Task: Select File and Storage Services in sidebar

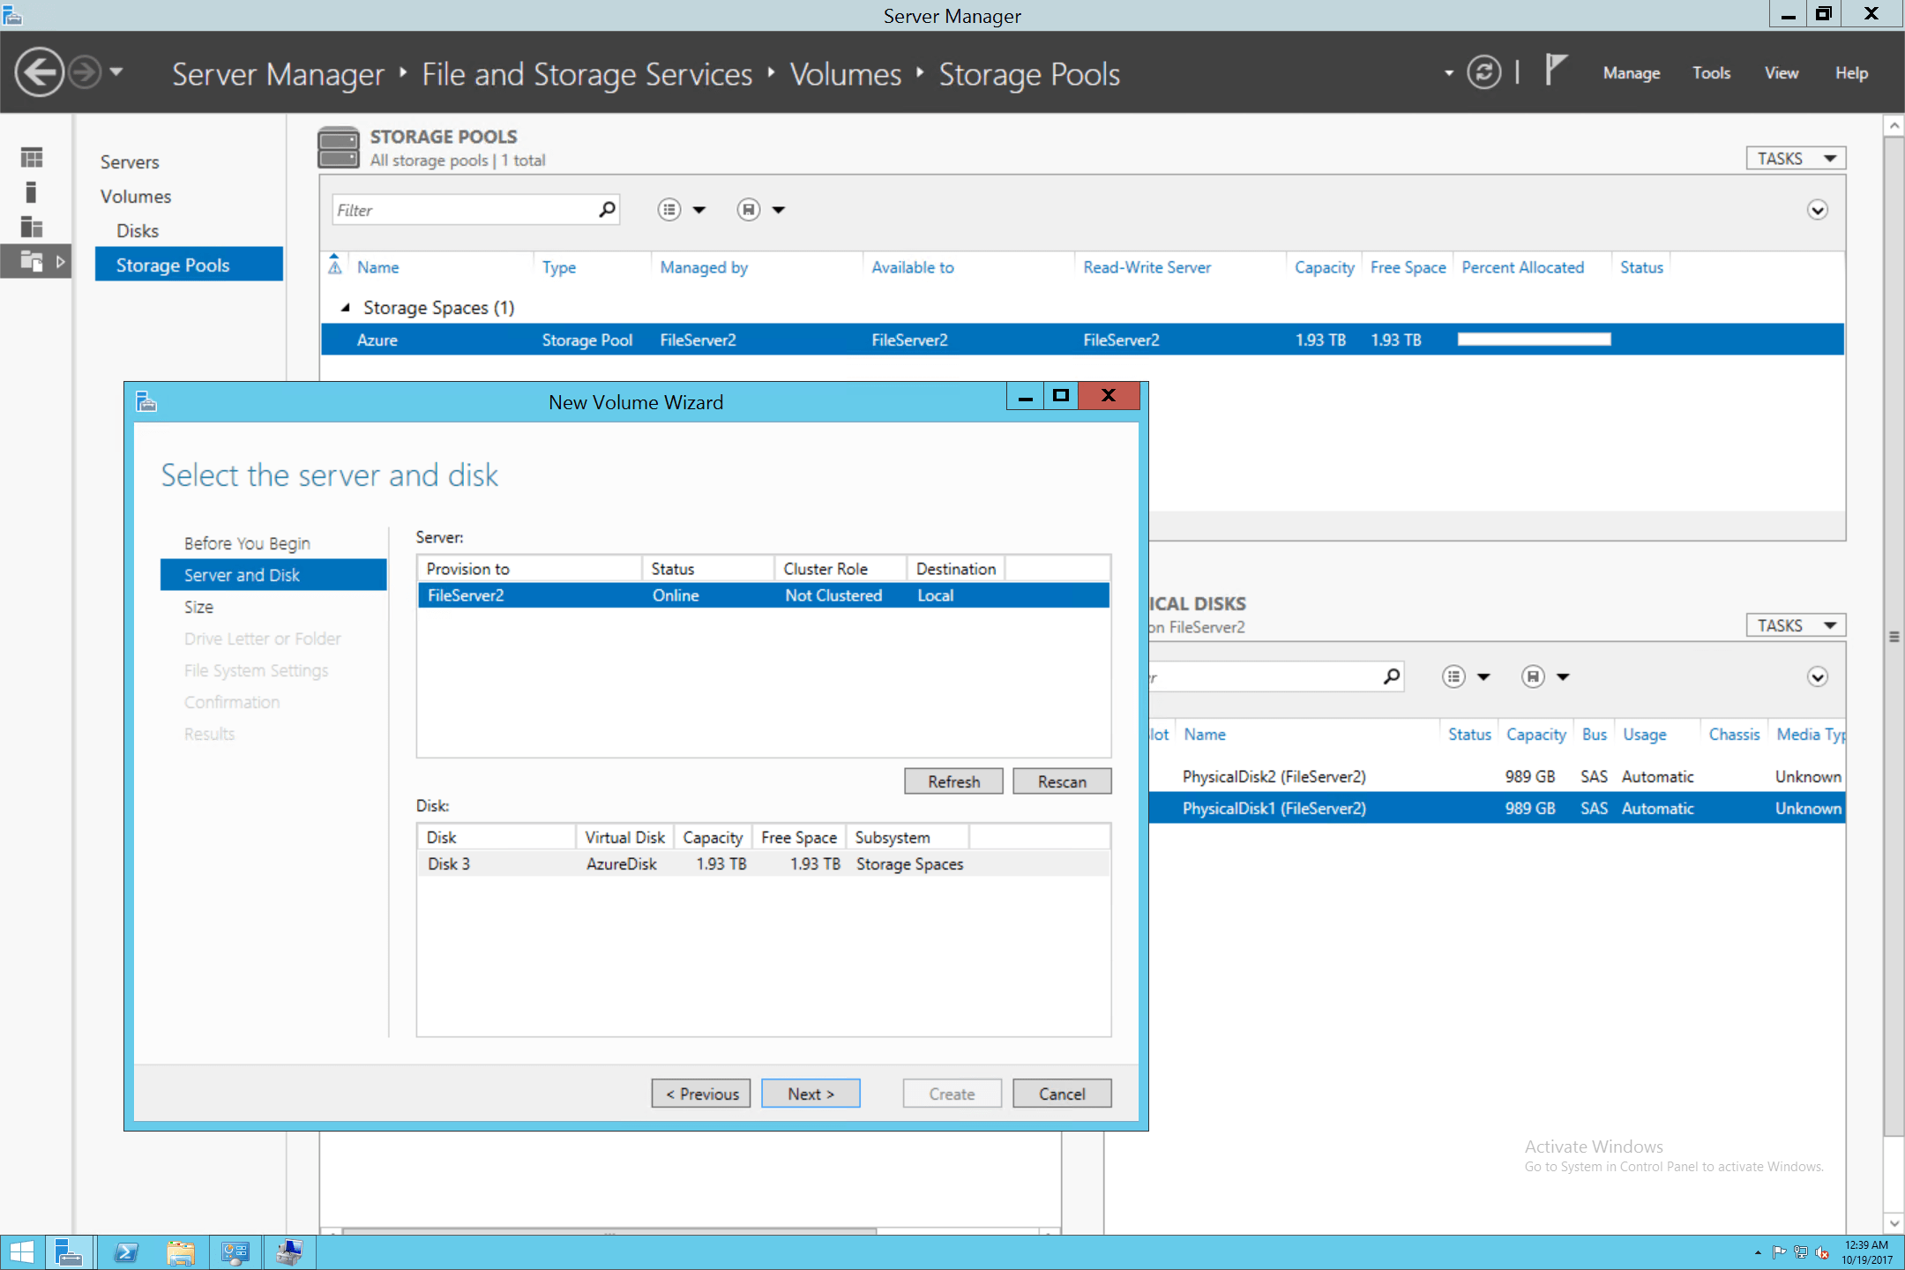Action: click(31, 261)
